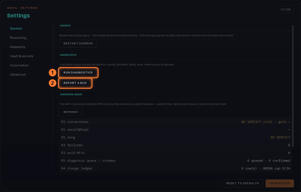Go to the Assistants section
The image size is (301, 192).
point(18,47)
